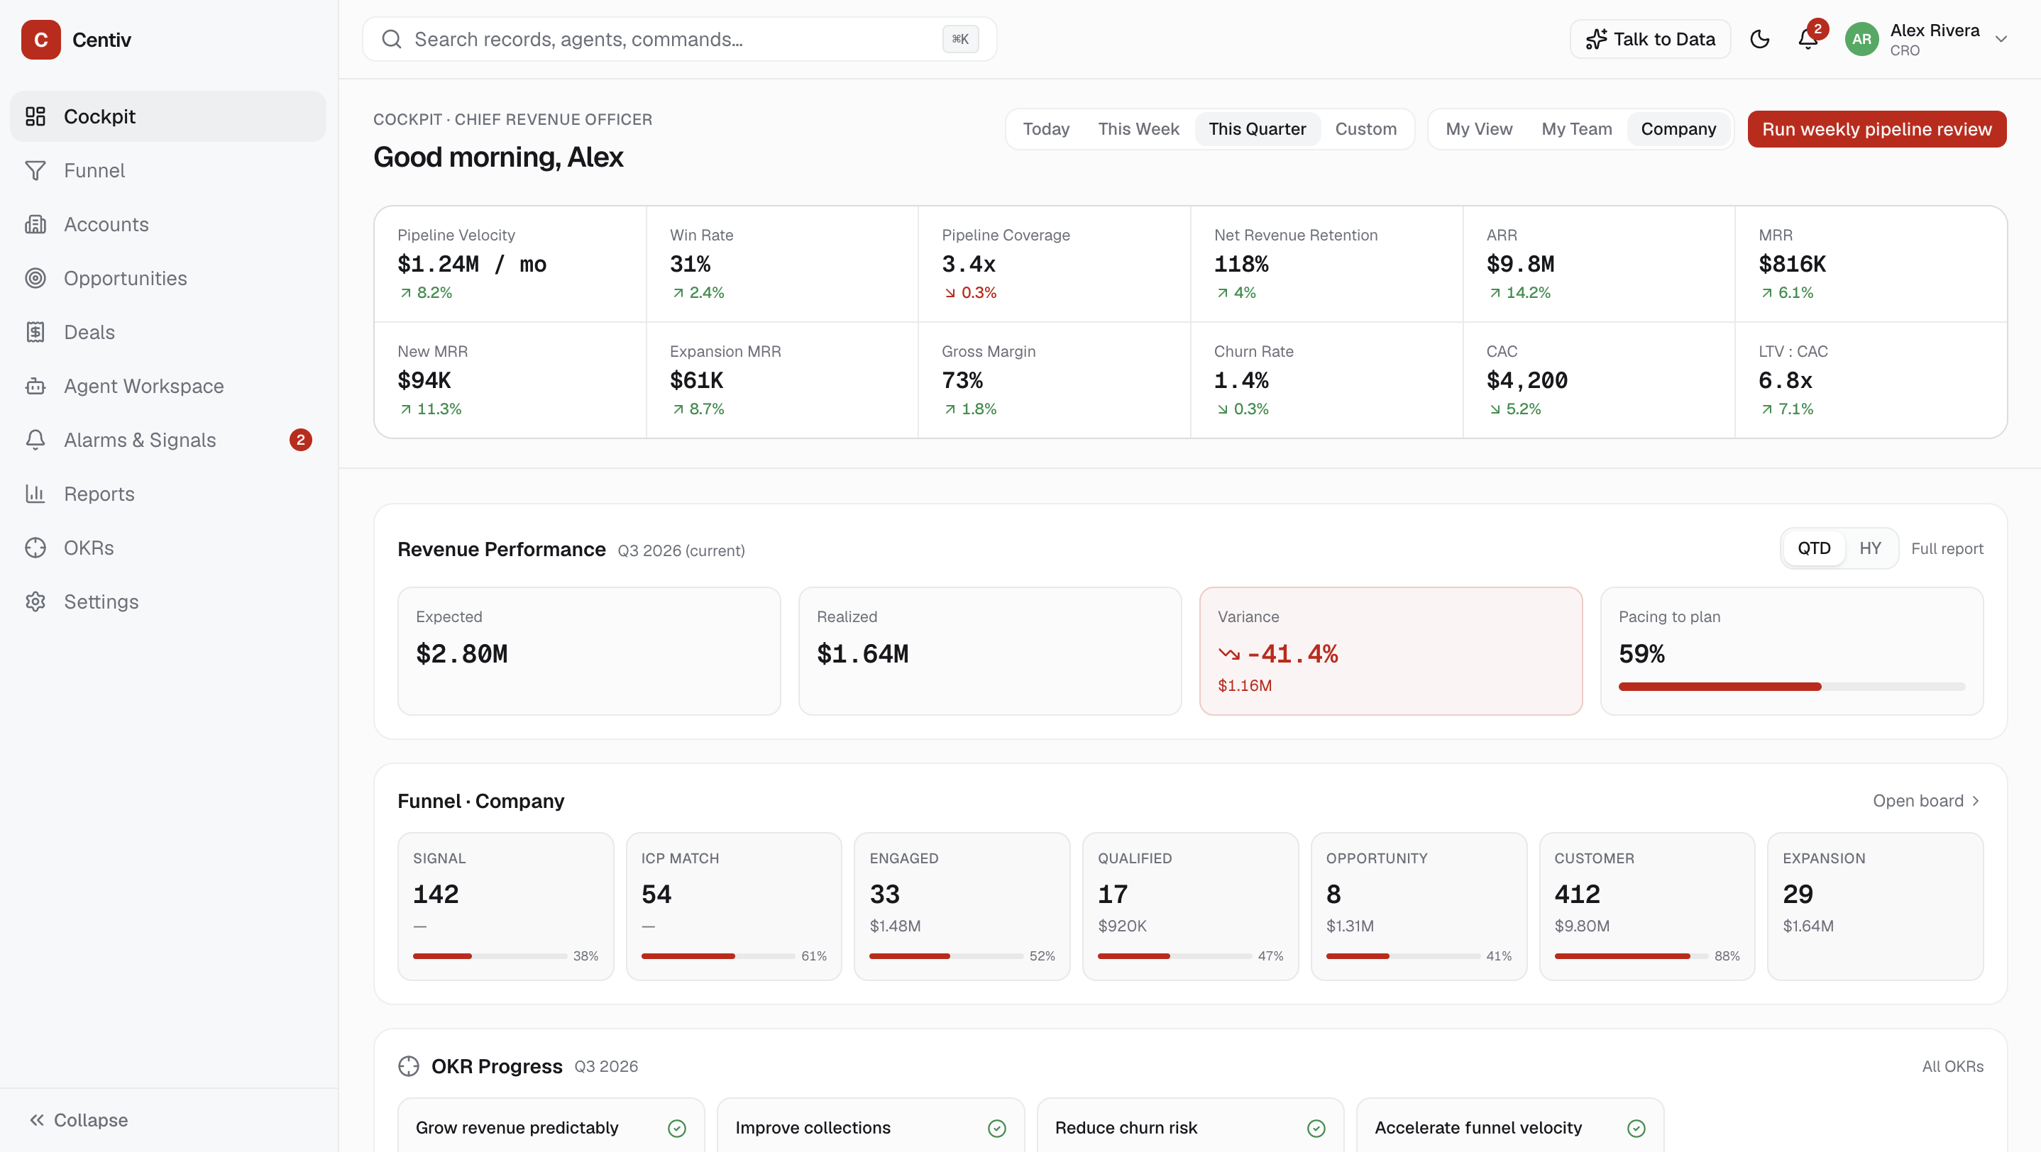Image resolution: width=2041 pixels, height=1152 pixels.
Task: Click the ⌘K shortcut badge
Action: coord(960,39)
